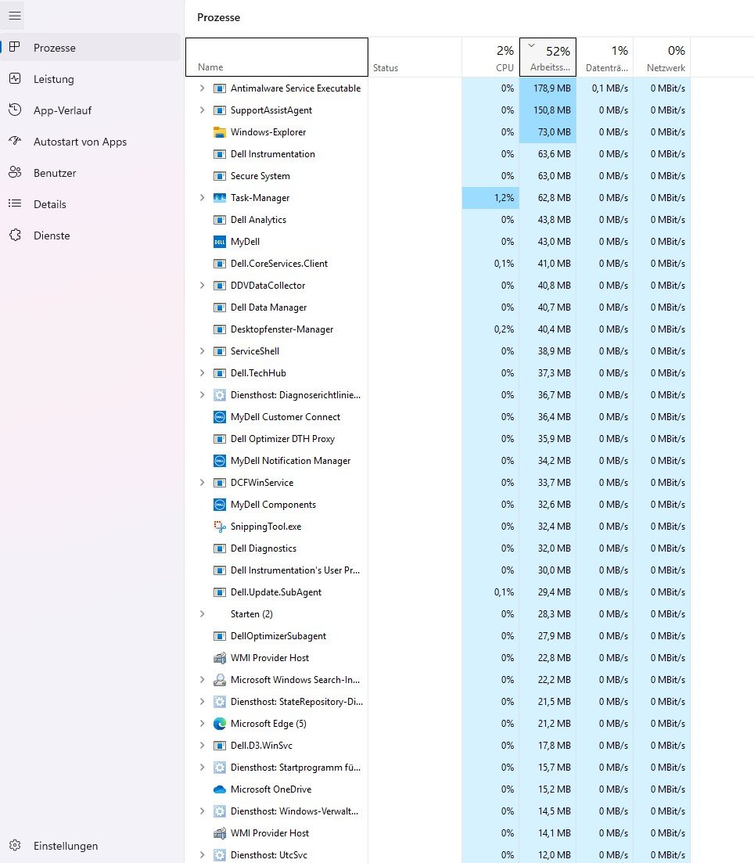Select the Dell Data Manager row

438,307
